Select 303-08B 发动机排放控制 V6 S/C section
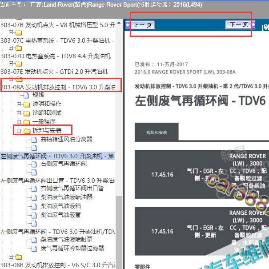 pos(58,265)
